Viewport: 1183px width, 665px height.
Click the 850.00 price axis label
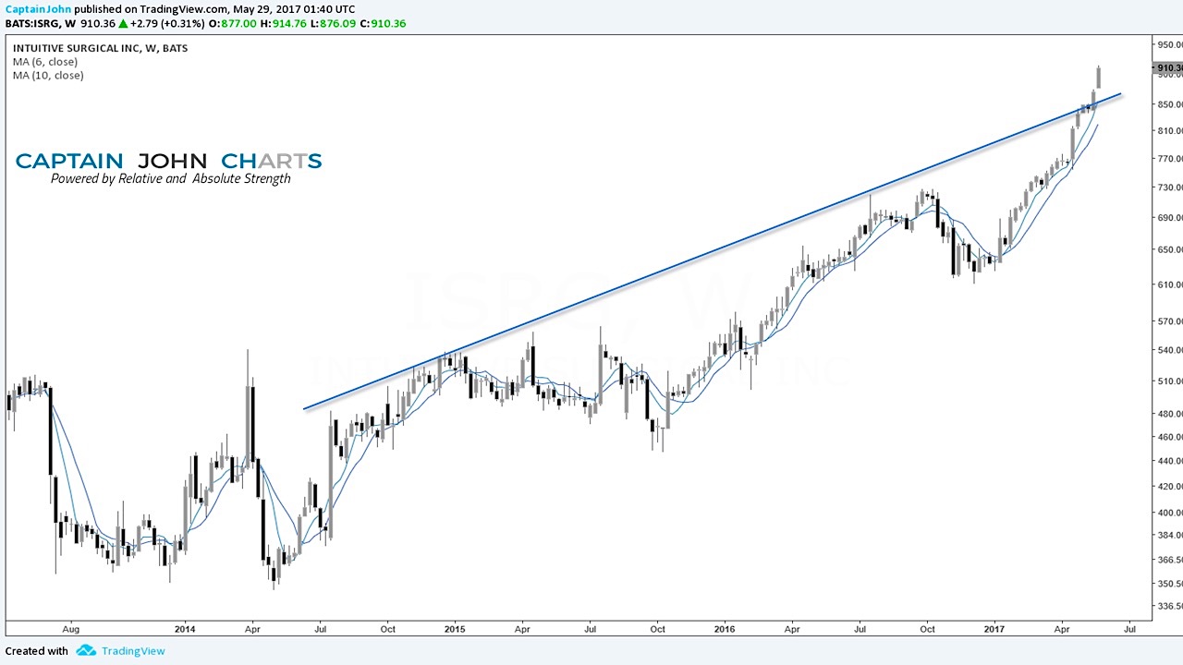click(x=1169, y=104)
